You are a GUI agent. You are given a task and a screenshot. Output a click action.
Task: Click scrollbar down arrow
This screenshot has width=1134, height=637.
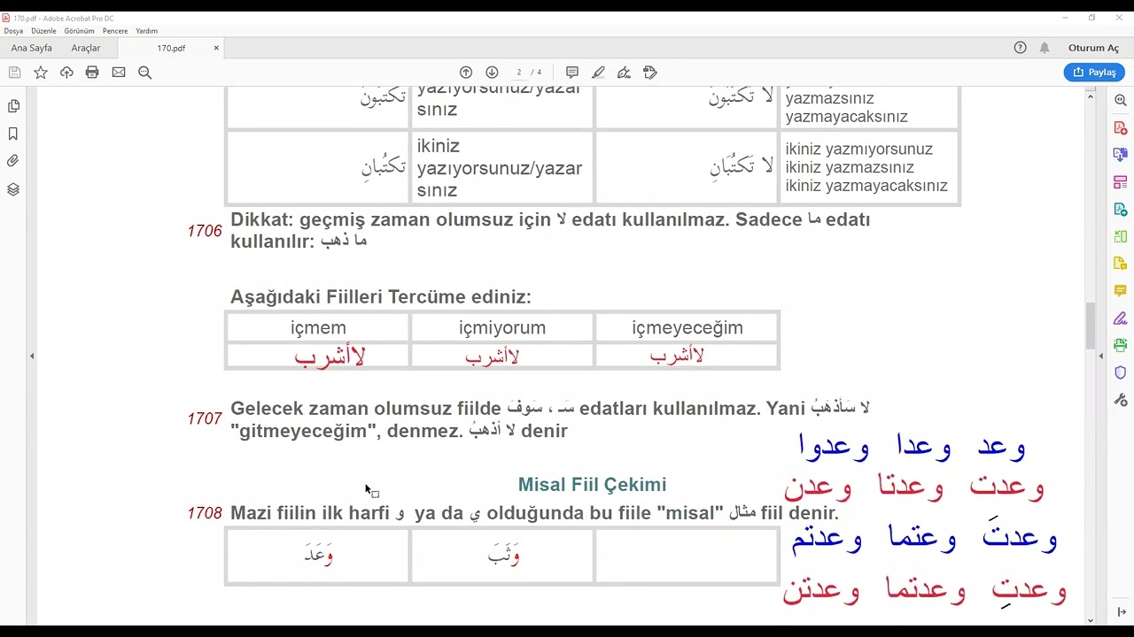[1091, 619]
